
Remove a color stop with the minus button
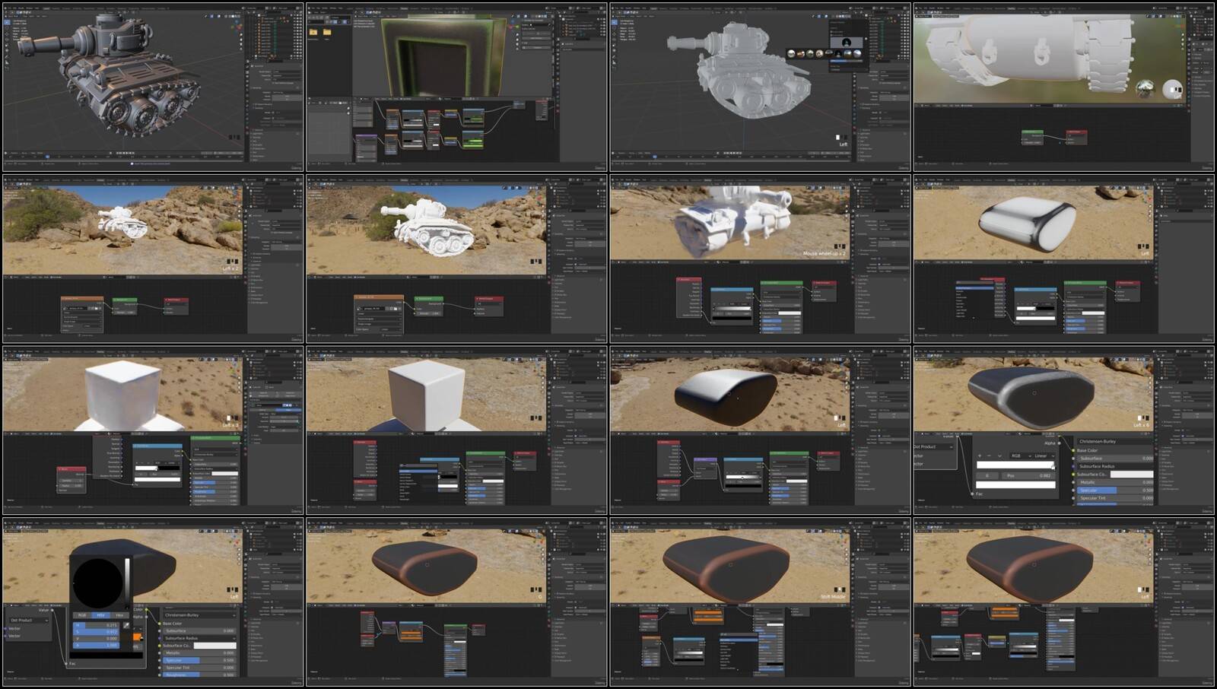989,456
